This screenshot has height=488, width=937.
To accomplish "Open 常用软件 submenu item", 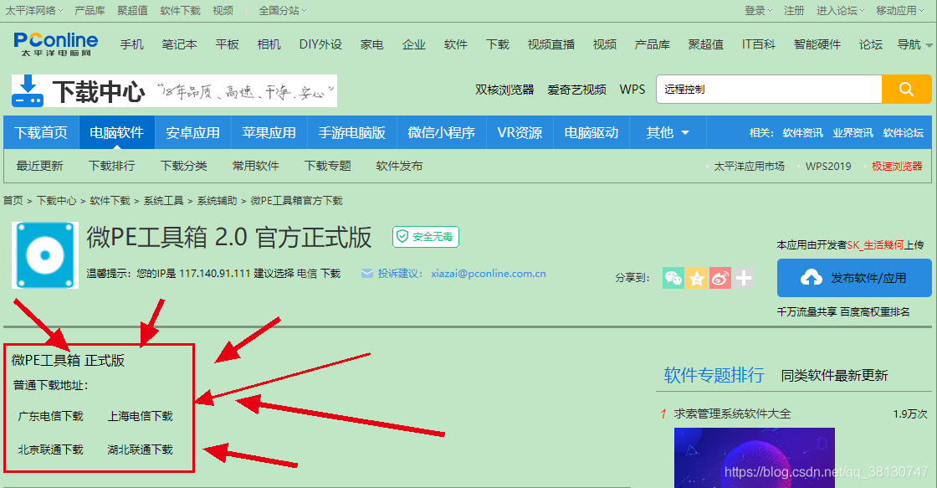I will pos(255,166).
